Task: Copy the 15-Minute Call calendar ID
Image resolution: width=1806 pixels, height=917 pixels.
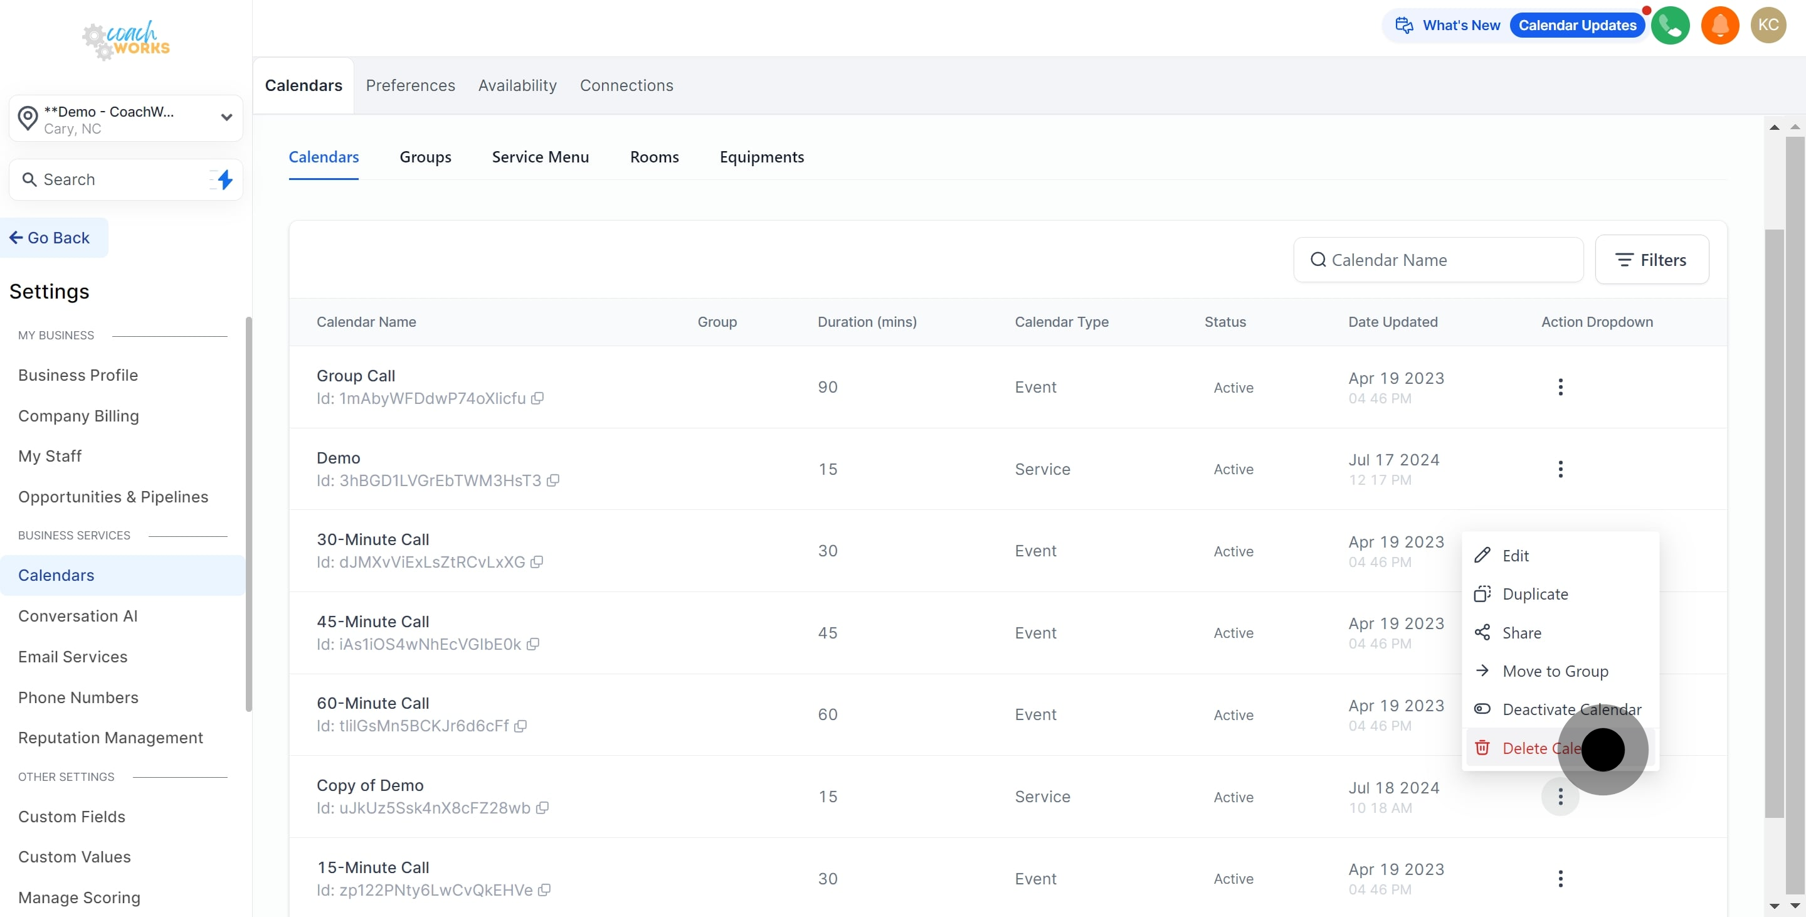Action: click(544, 889)
